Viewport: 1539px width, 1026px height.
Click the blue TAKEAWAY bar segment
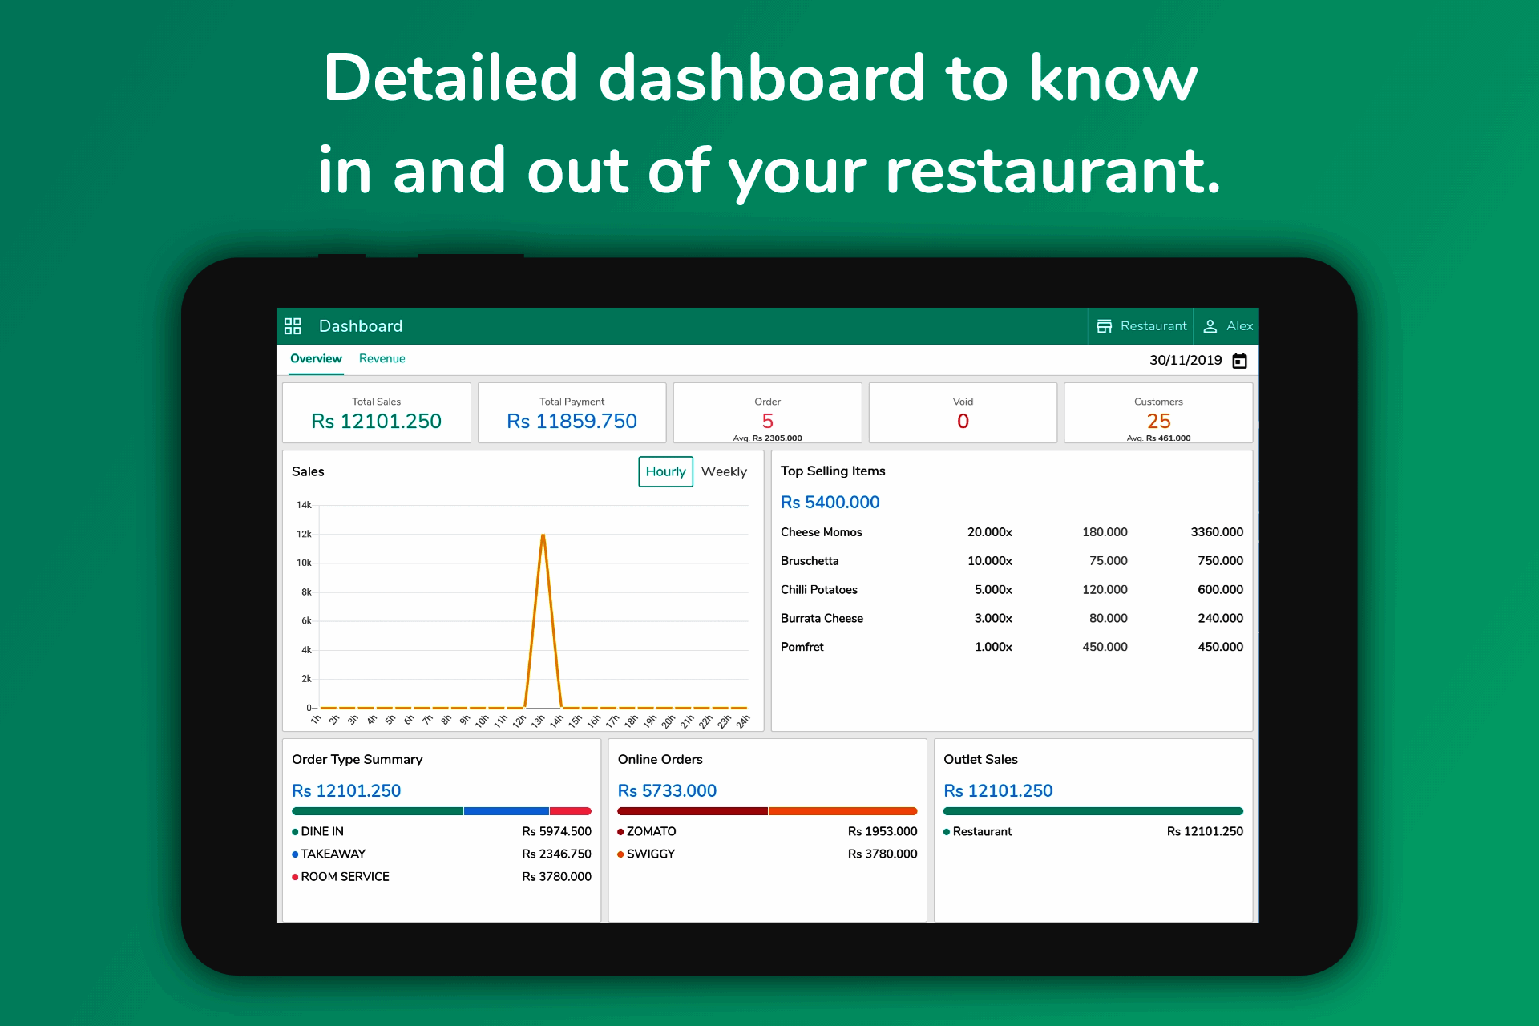(x=506, y=811)
